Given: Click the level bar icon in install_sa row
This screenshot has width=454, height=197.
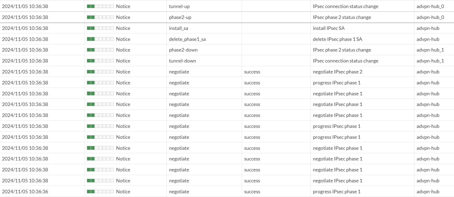Looking at the screenshot, I should (100, 28).
